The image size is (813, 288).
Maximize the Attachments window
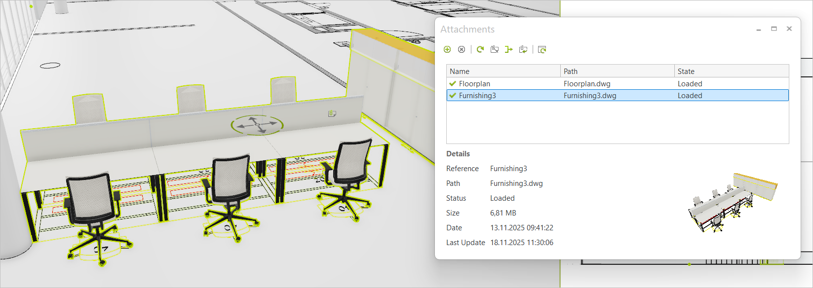tap(774, 29)
